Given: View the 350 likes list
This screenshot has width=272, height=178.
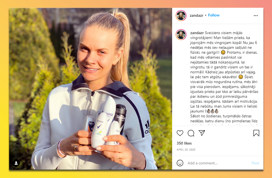Looking at the screenshot, I should click(x=184, y=143).
